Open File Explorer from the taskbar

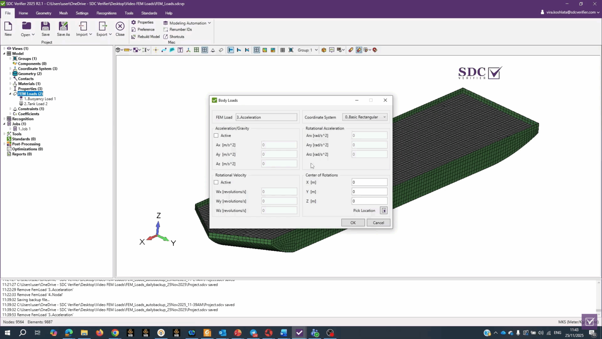[x=84, y=333]
